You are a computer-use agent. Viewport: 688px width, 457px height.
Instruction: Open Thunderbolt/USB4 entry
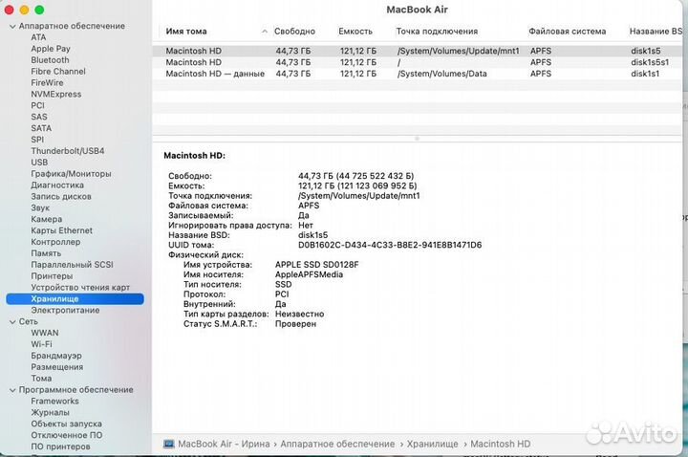click(68, 151)
